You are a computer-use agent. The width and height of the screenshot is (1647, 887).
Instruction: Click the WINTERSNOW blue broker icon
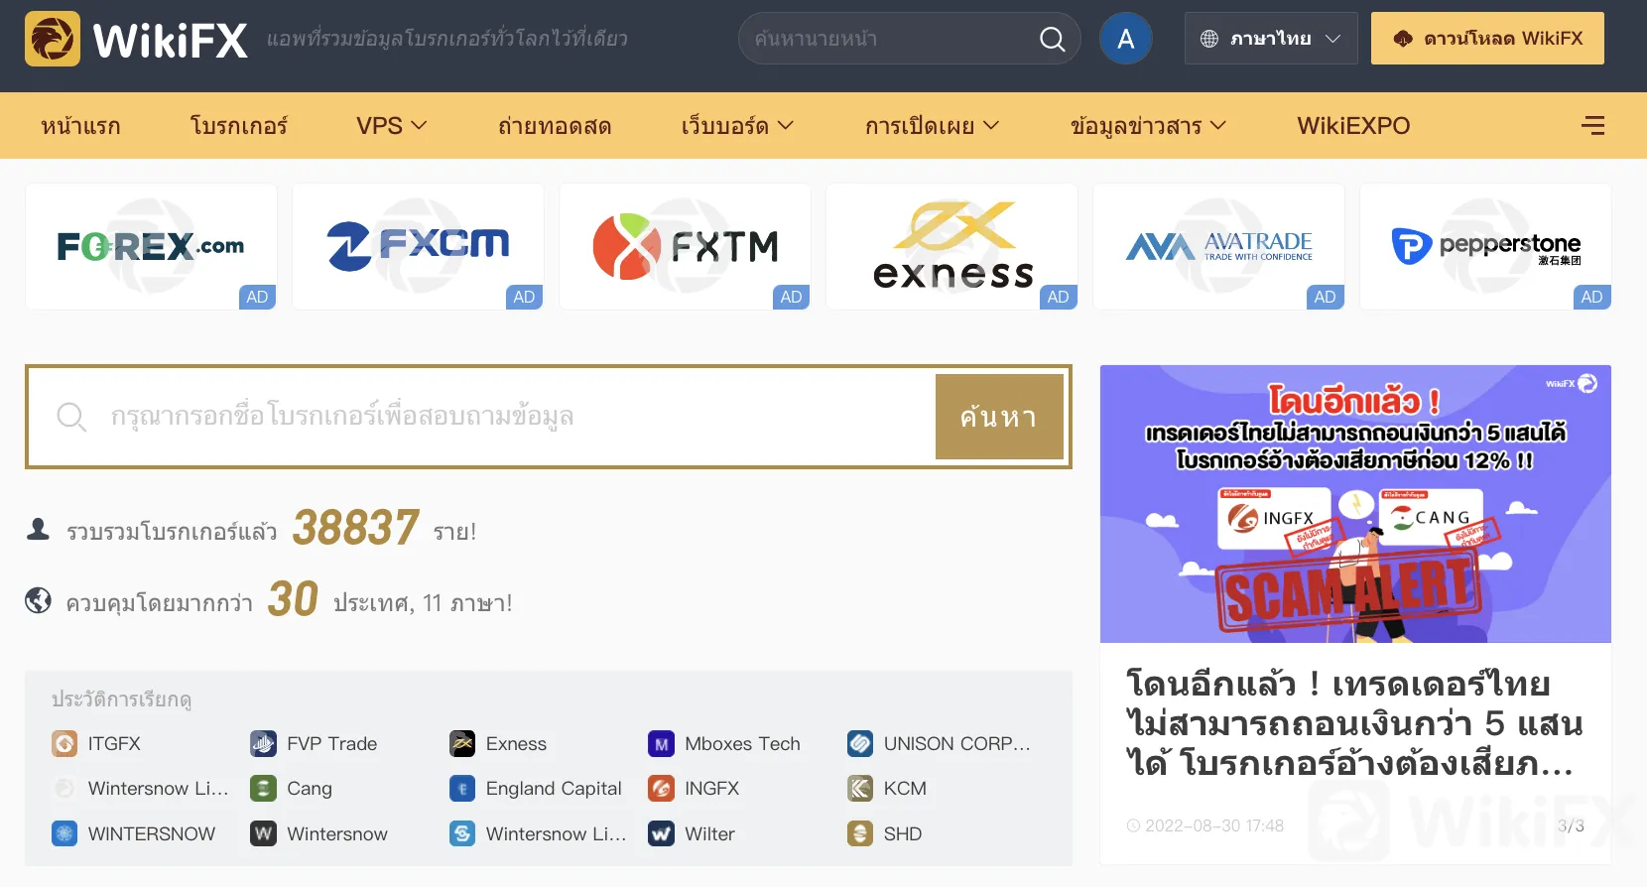[64, 833]
